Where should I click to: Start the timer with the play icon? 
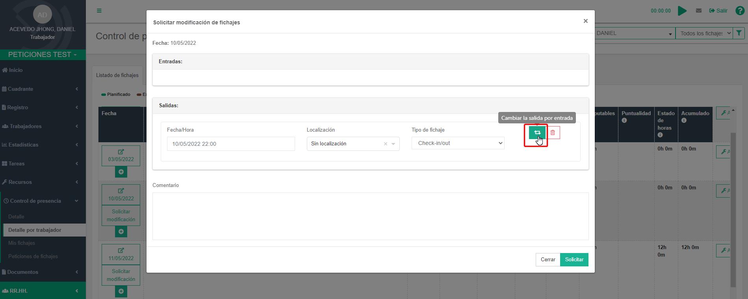point(682,11)
